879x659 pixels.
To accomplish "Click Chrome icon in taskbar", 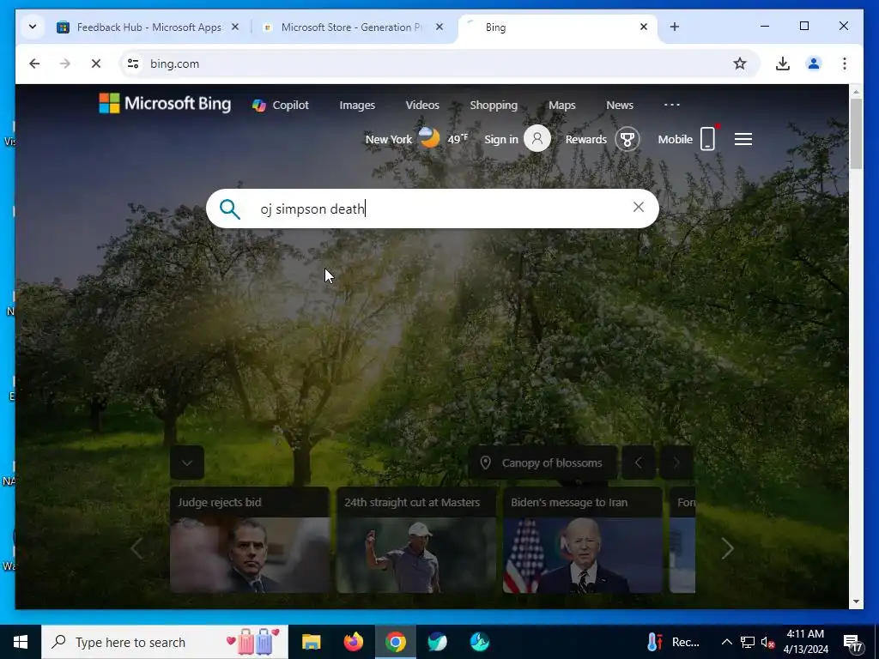I will [395, 642].
